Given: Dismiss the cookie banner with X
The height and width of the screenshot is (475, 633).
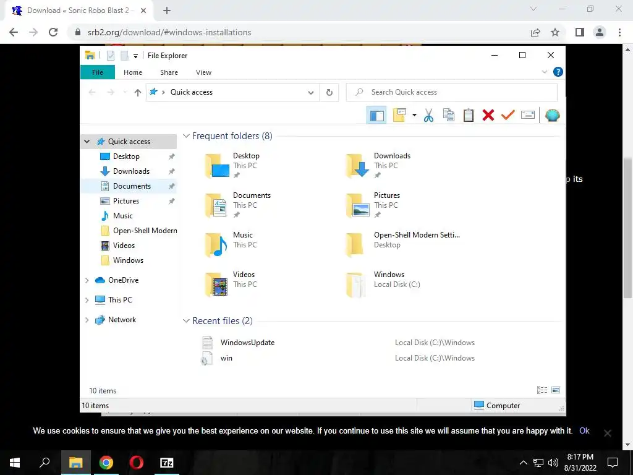Looking at the screenshot, I should [607, 434].
